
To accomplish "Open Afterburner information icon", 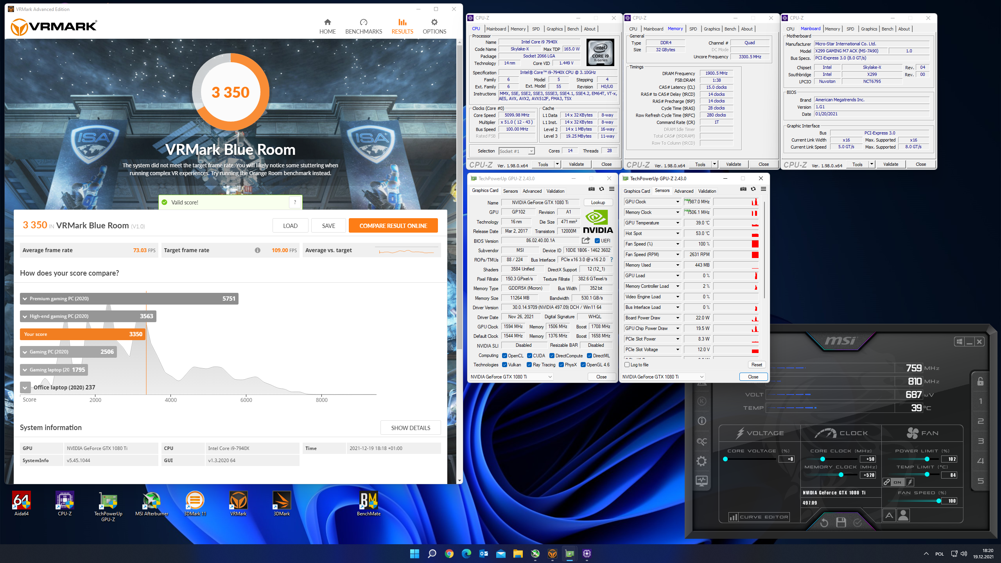I will point(702,421).
